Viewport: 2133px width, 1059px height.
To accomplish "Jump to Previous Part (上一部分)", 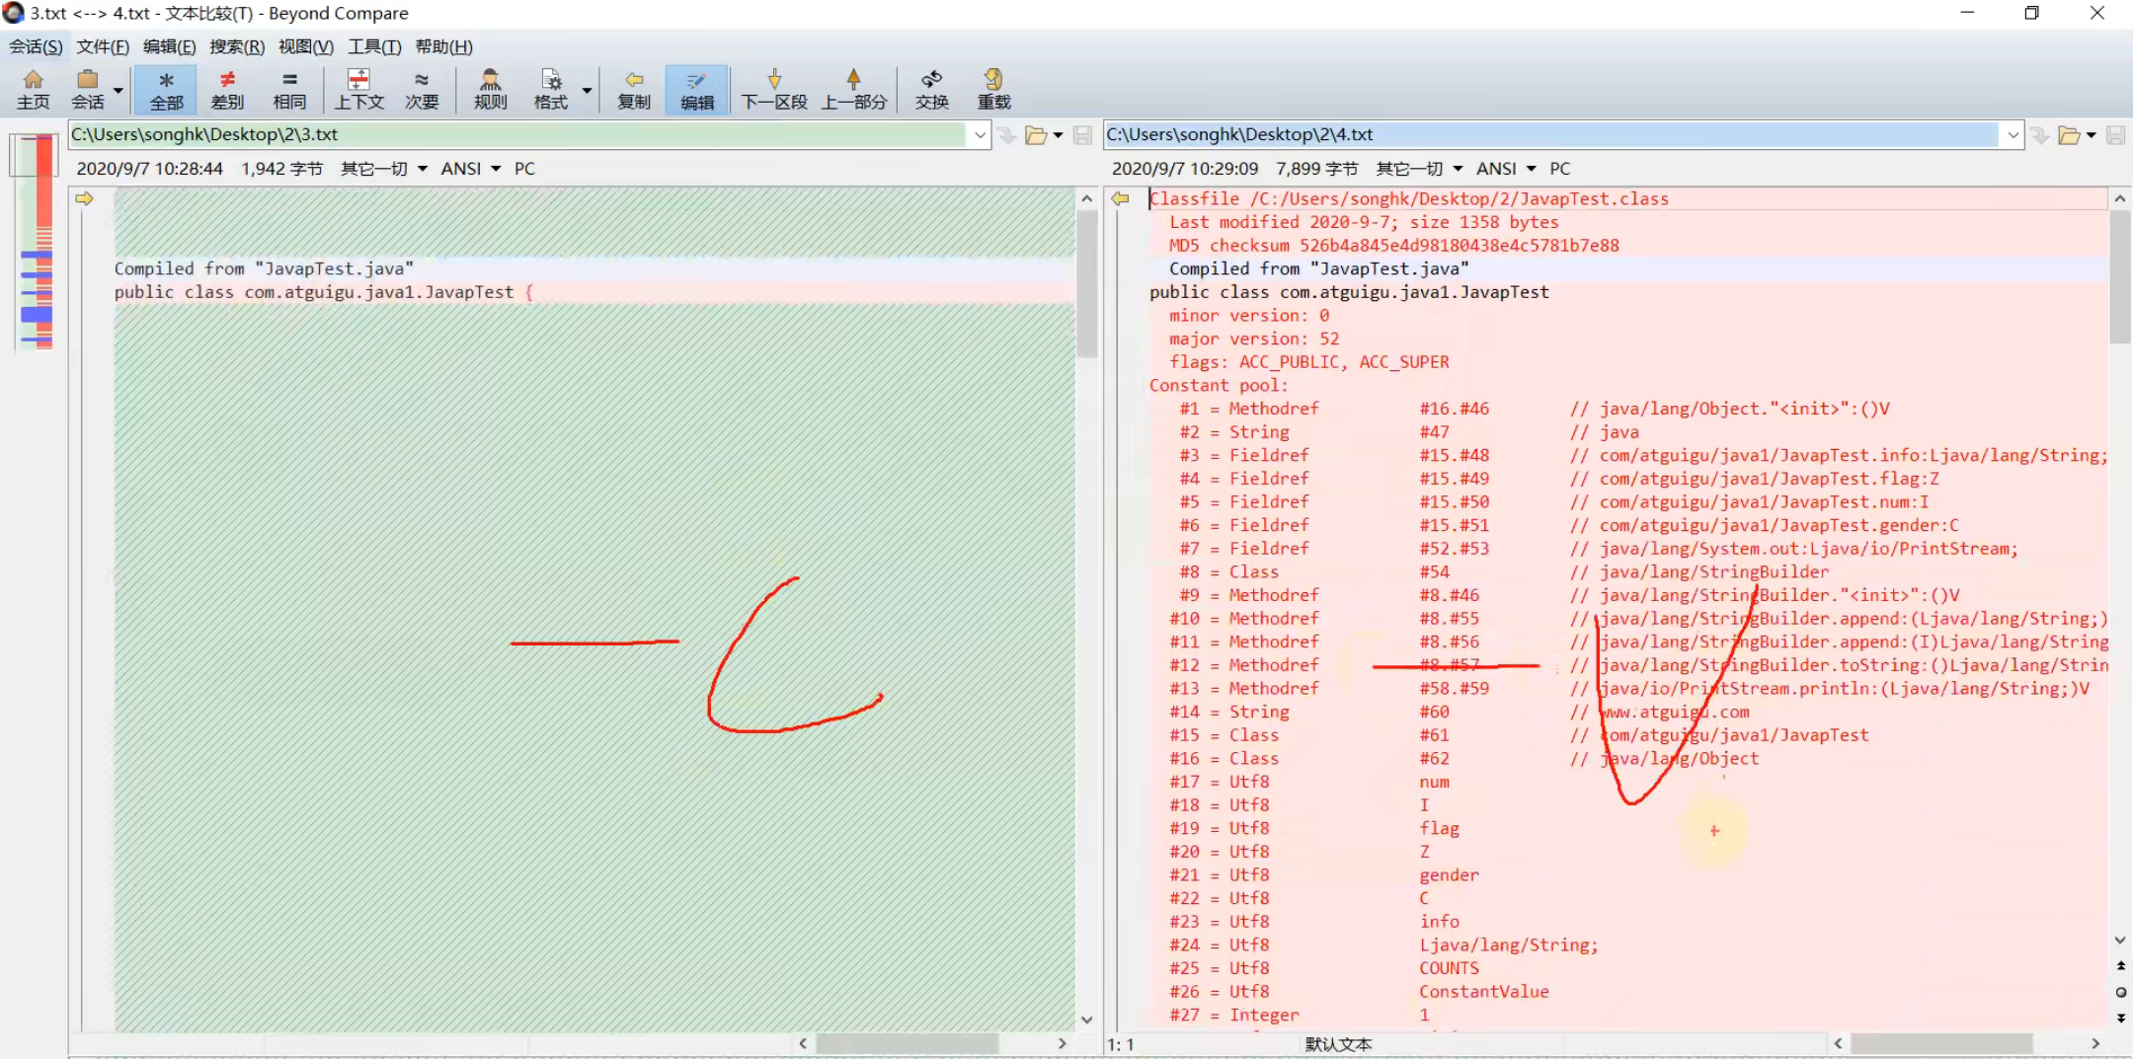I will [854, 89].
